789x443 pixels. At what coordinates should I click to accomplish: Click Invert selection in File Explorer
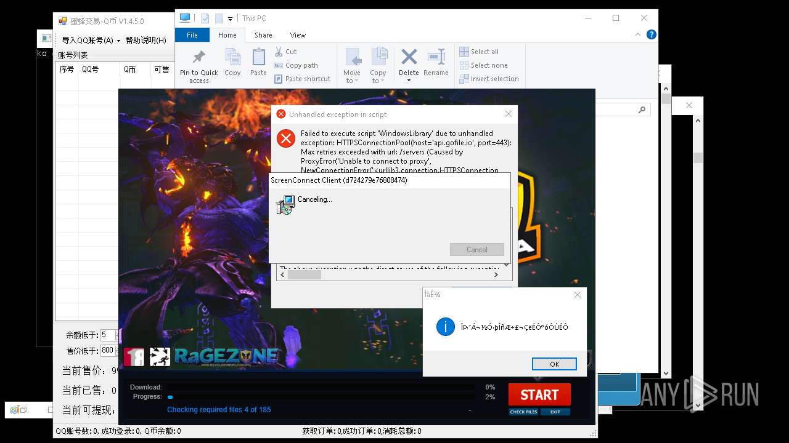coord(489,79)
